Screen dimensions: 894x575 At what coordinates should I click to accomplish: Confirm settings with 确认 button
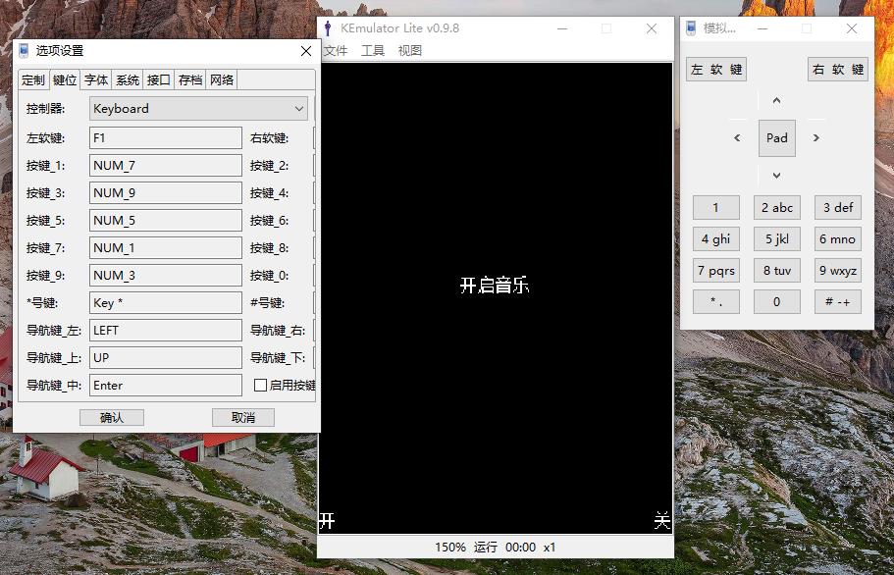point(112,418)
